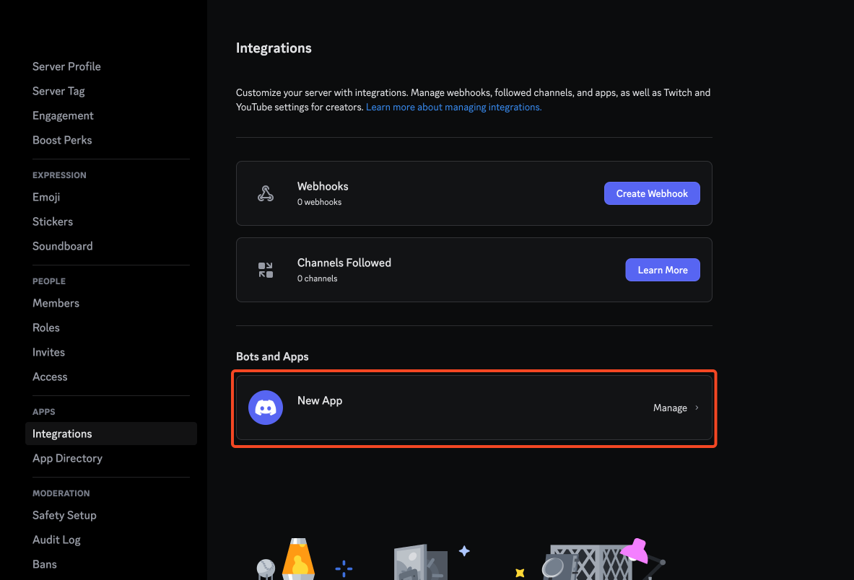Screen dimensions: 854x580
Task: Open Stickers settings
Action: pos(52,221)
